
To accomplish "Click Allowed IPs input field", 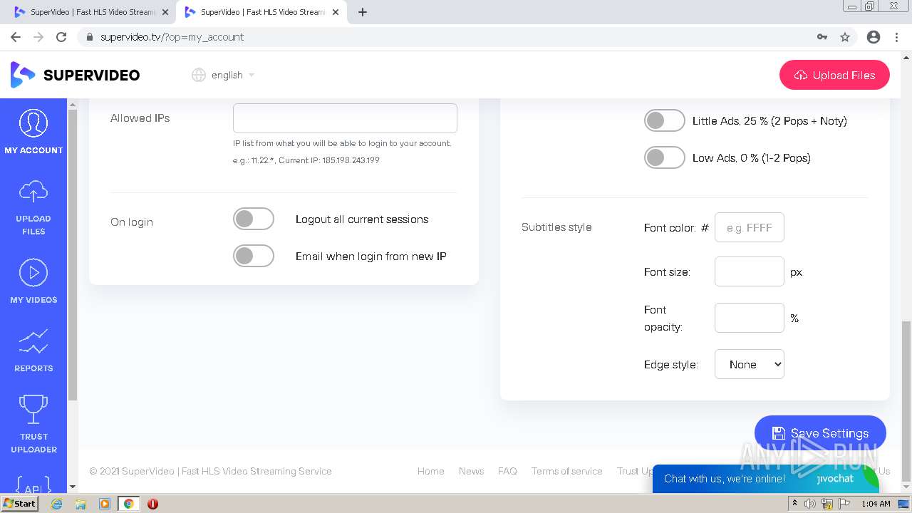I will (345, 118).
